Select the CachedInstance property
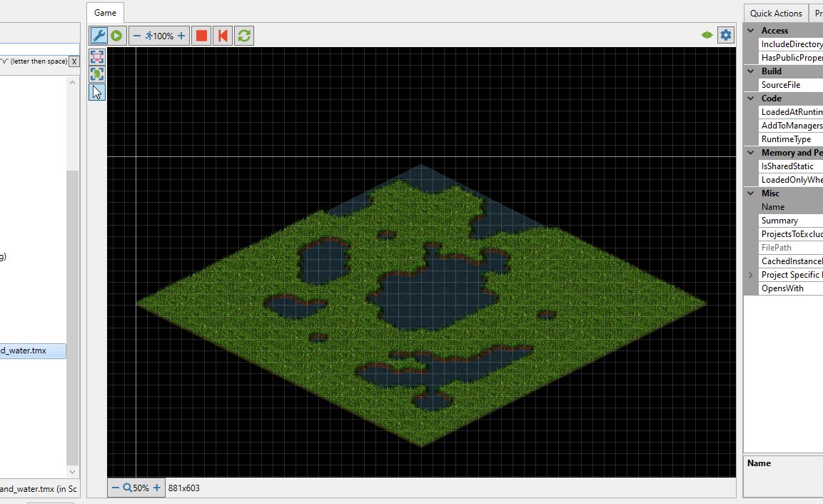This screenshot has height=504, width=823. [x=790, y=261]
